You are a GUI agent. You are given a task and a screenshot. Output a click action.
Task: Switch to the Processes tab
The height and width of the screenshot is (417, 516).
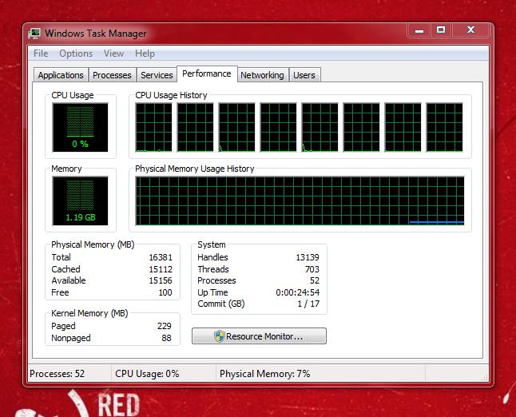pos(112,75)
